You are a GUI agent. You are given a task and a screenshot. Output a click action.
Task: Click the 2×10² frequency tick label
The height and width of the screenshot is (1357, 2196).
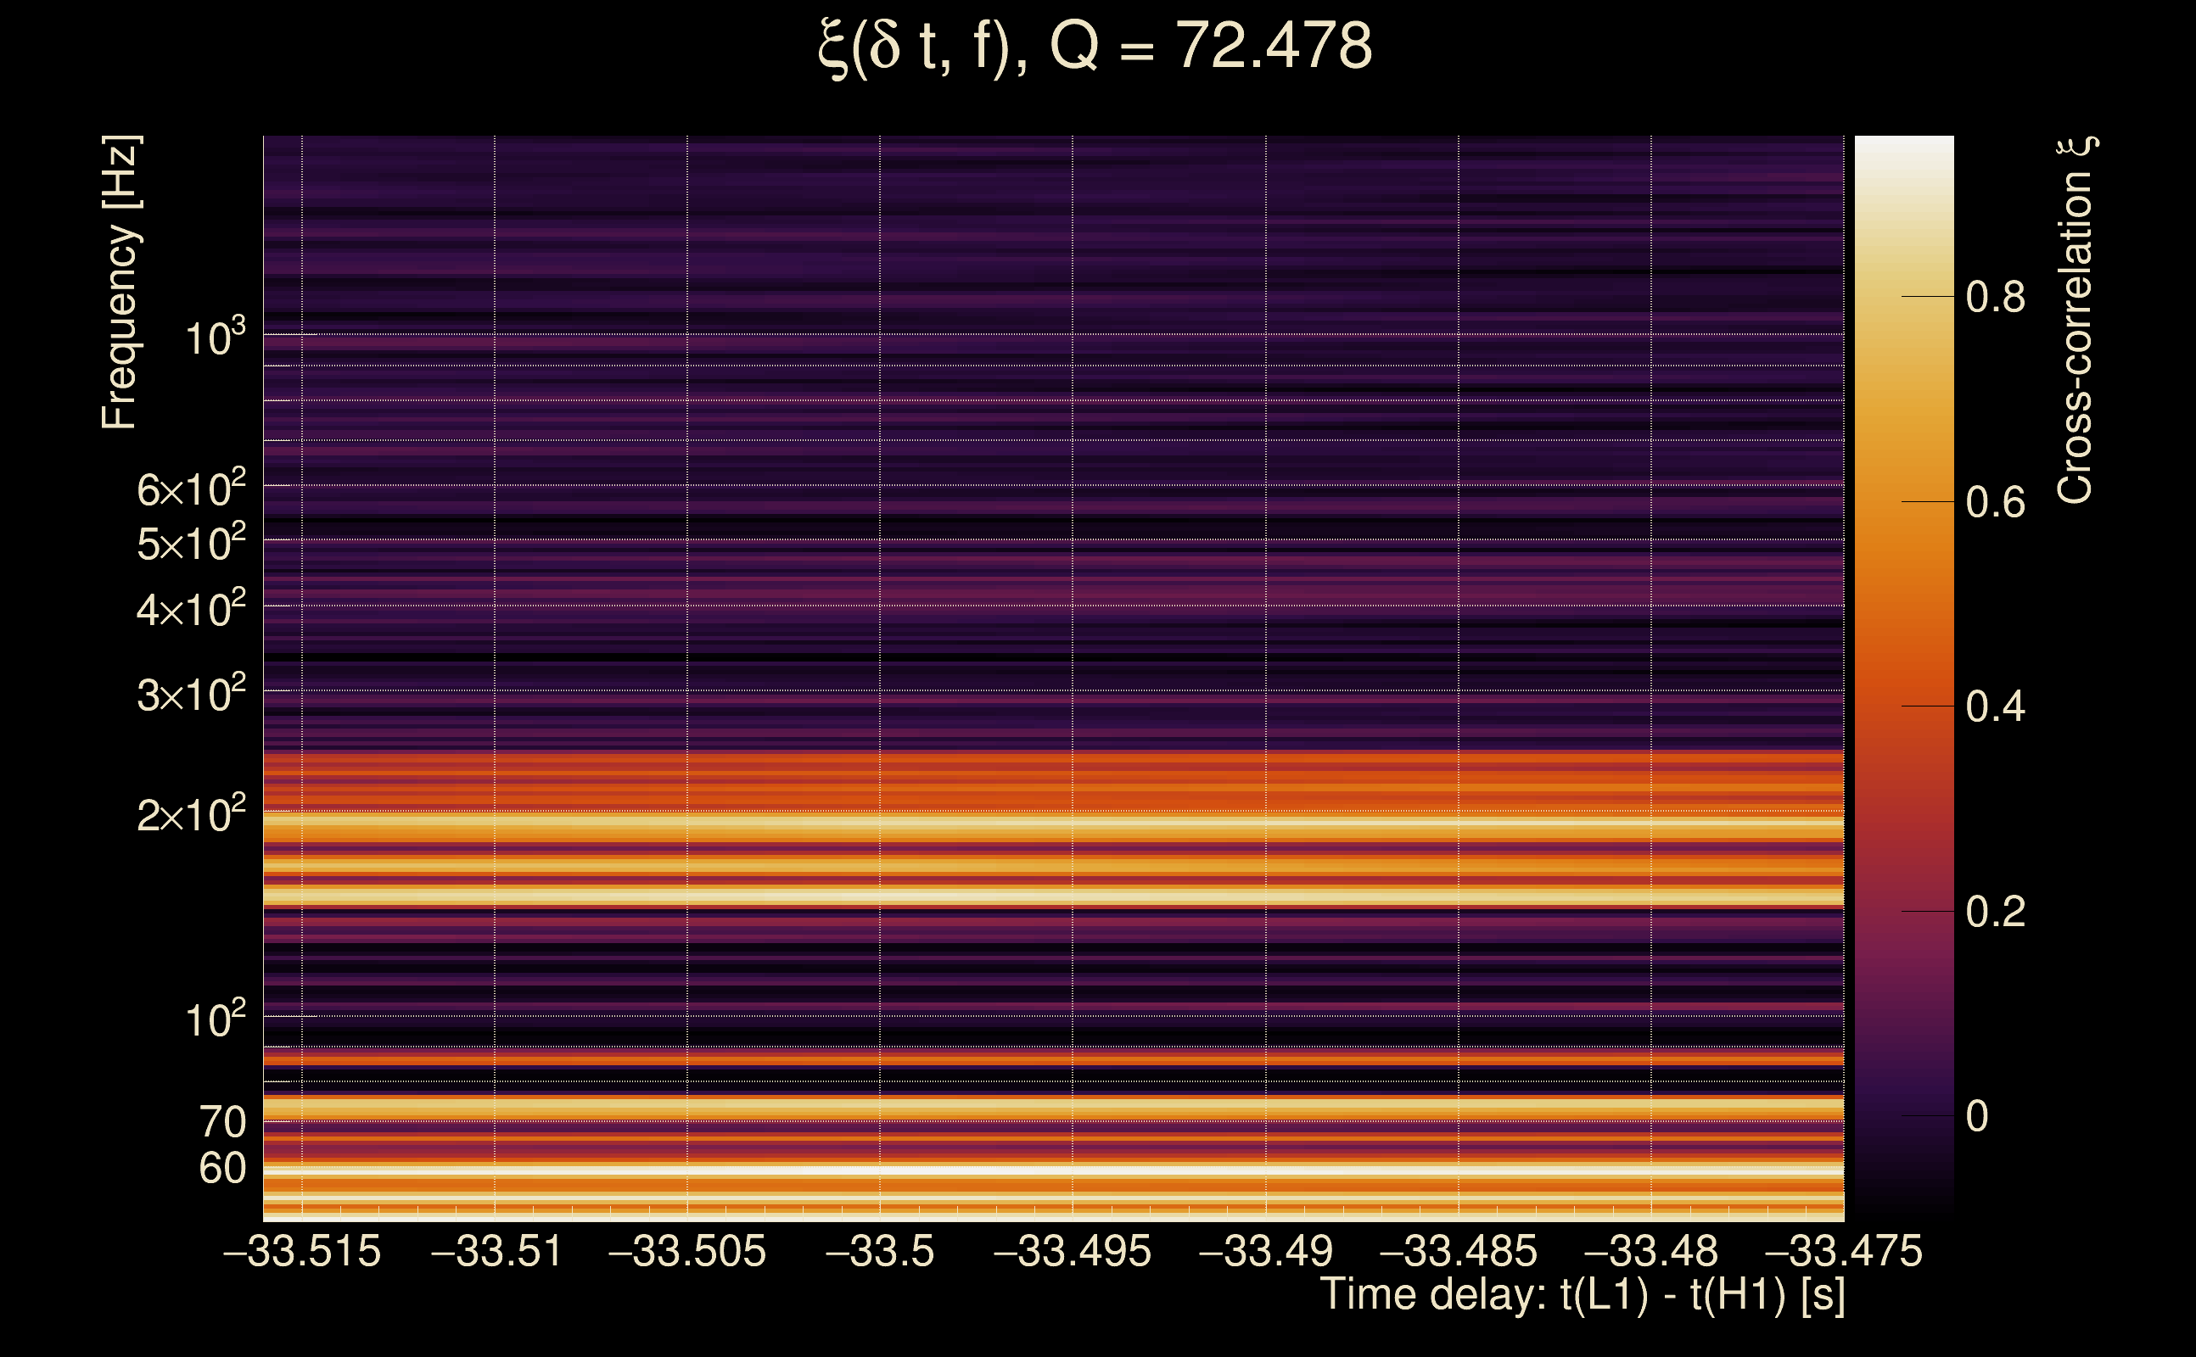click(x=190, y=816)
